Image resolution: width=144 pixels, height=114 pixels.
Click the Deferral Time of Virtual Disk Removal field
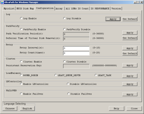coord(76,39)
